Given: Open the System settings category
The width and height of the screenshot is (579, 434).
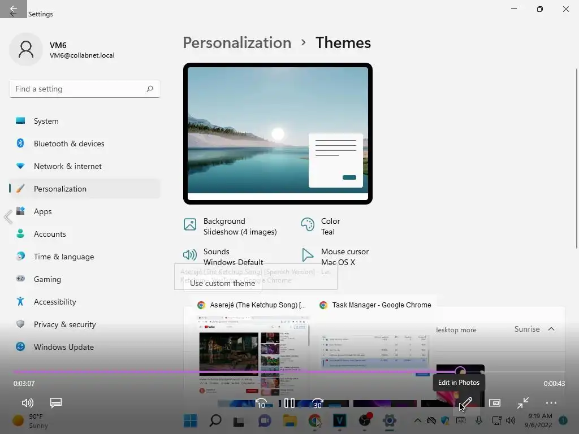Looking at the screenshot, I should pyautogui.click(x=85, y=121).
